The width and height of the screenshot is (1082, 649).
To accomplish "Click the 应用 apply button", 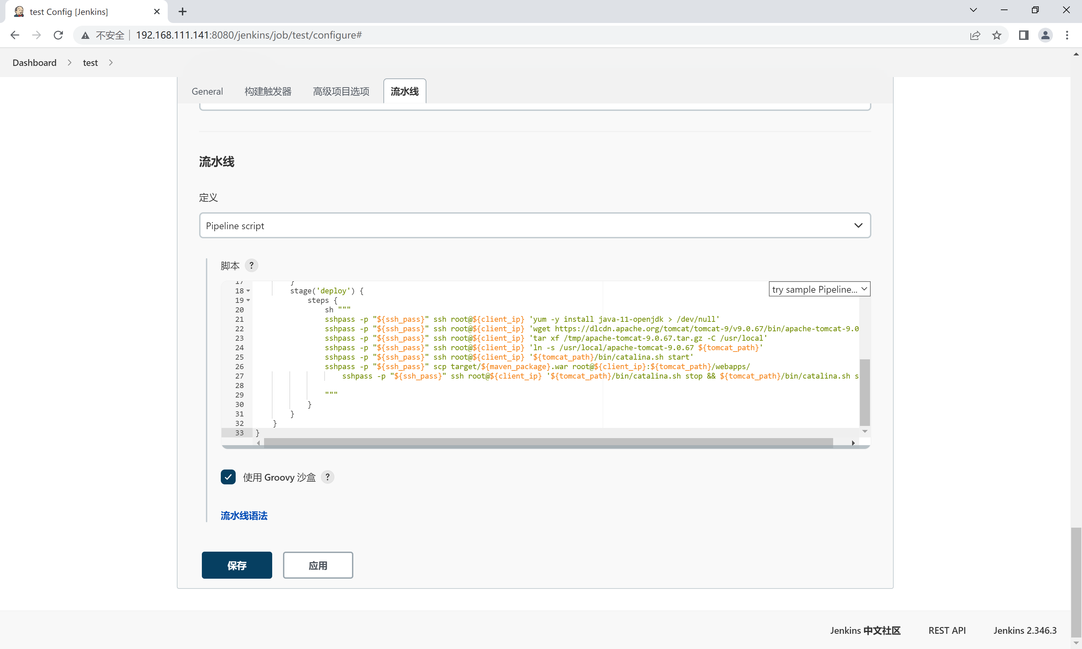I will click(x=318, y=565).
